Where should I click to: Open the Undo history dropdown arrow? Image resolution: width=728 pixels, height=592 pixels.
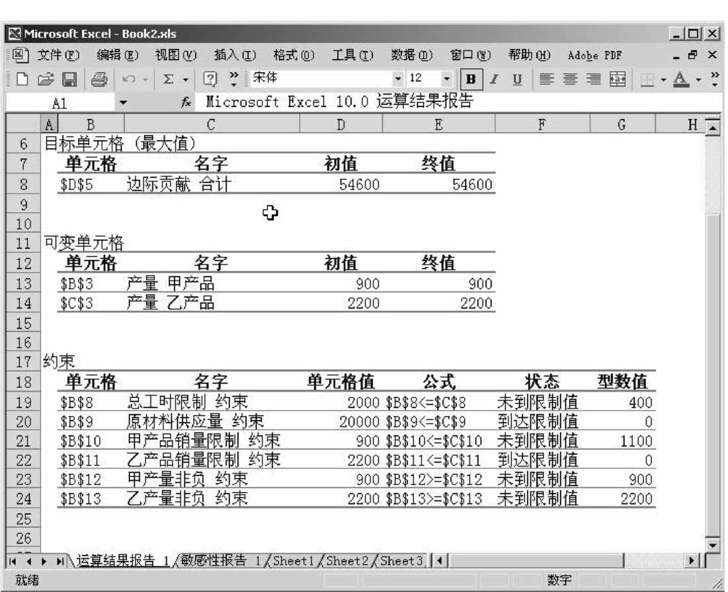point(145,80)
